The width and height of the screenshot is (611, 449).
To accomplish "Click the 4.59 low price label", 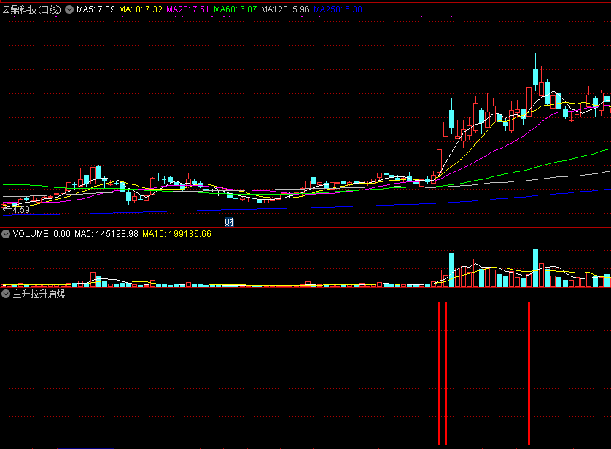I will pyautogui.click(x=21, y=210).
